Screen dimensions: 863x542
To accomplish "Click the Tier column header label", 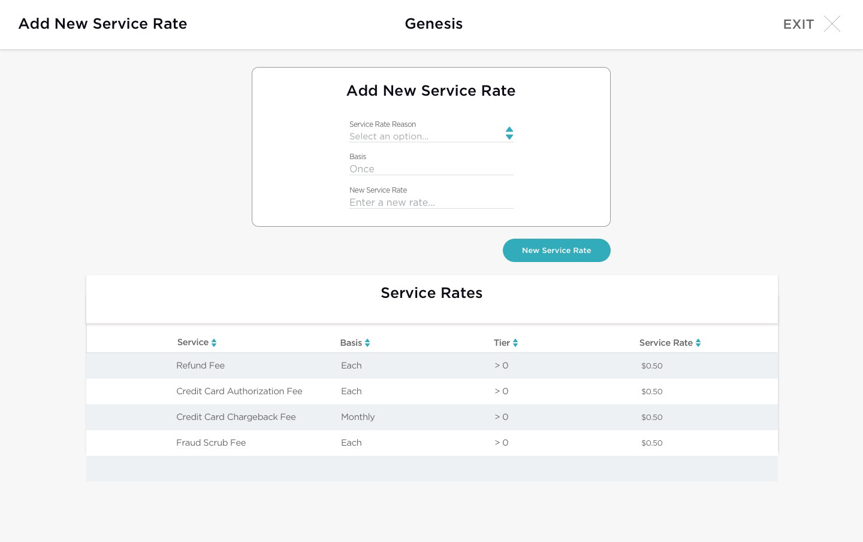I will pos(501,343).
